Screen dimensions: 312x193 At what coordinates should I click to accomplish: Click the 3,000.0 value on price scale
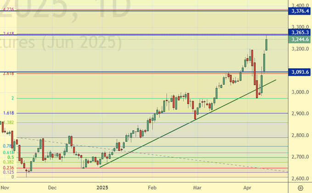pyautogui.click(x=300, y=92)
